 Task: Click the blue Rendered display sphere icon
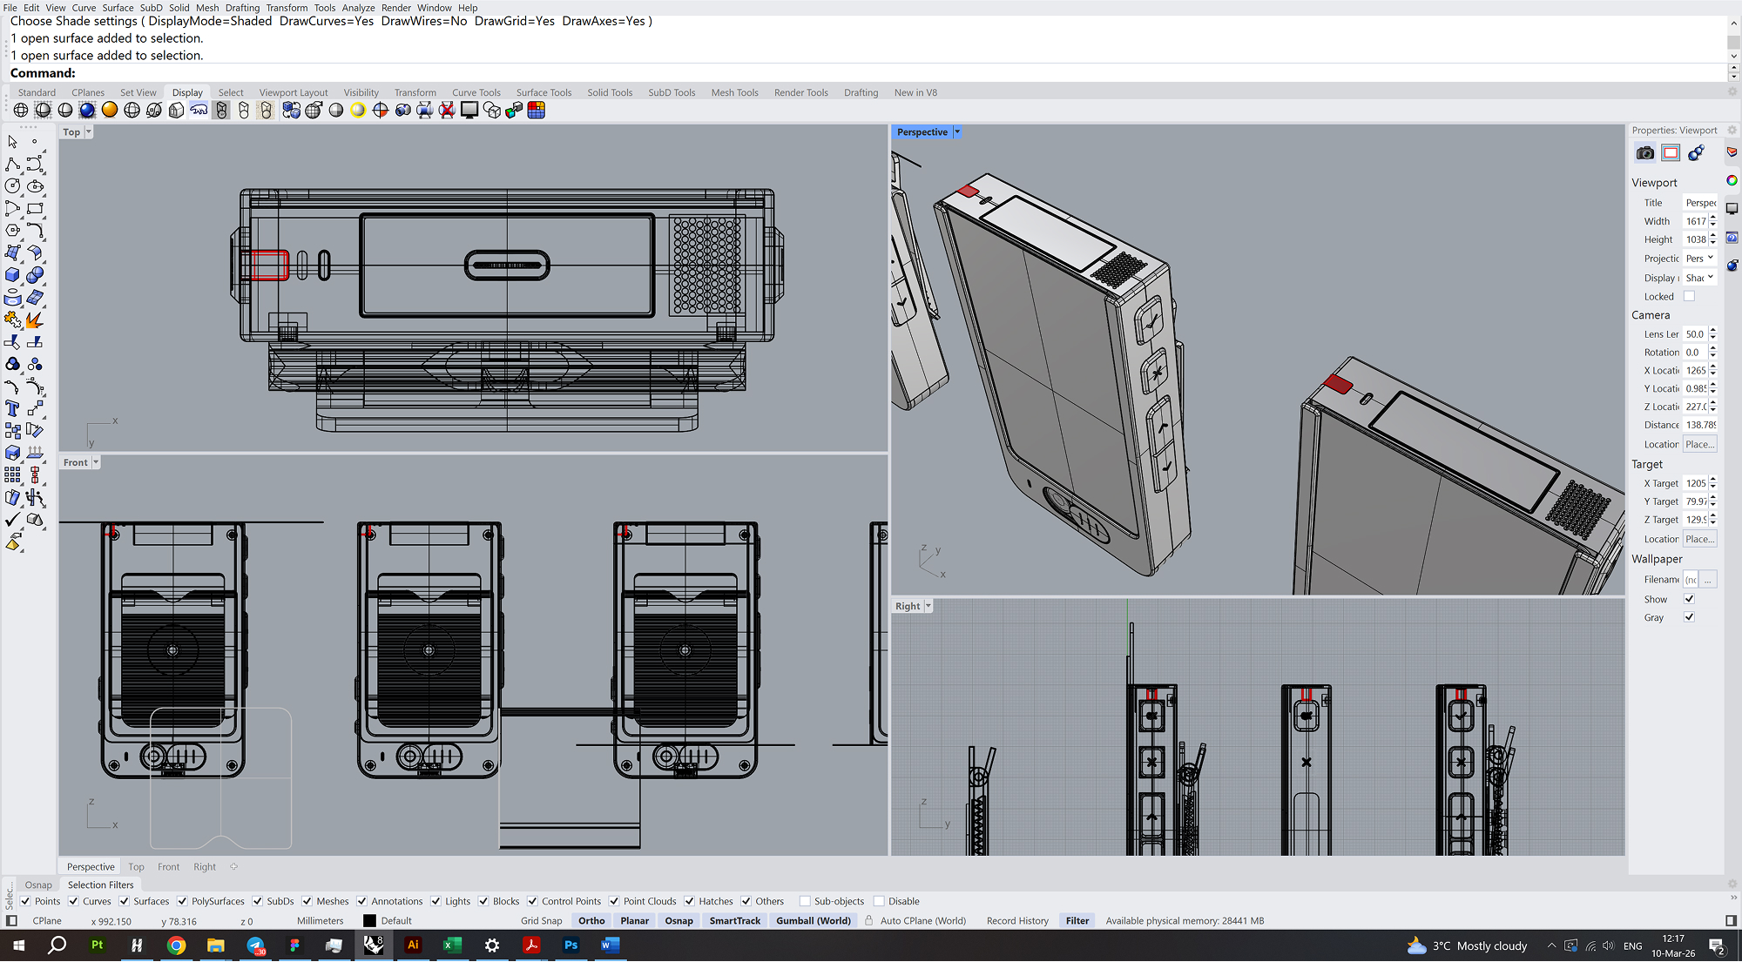click(x=87, y=111)
